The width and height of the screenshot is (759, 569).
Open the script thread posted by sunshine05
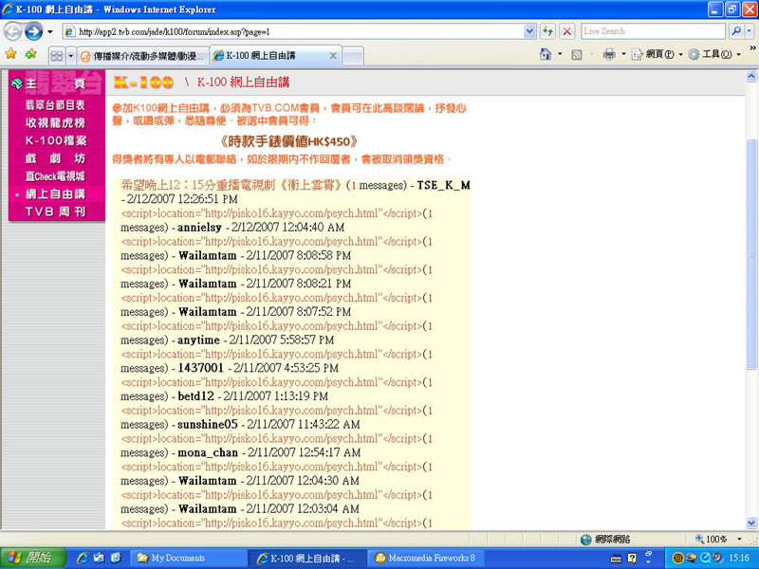271,411
